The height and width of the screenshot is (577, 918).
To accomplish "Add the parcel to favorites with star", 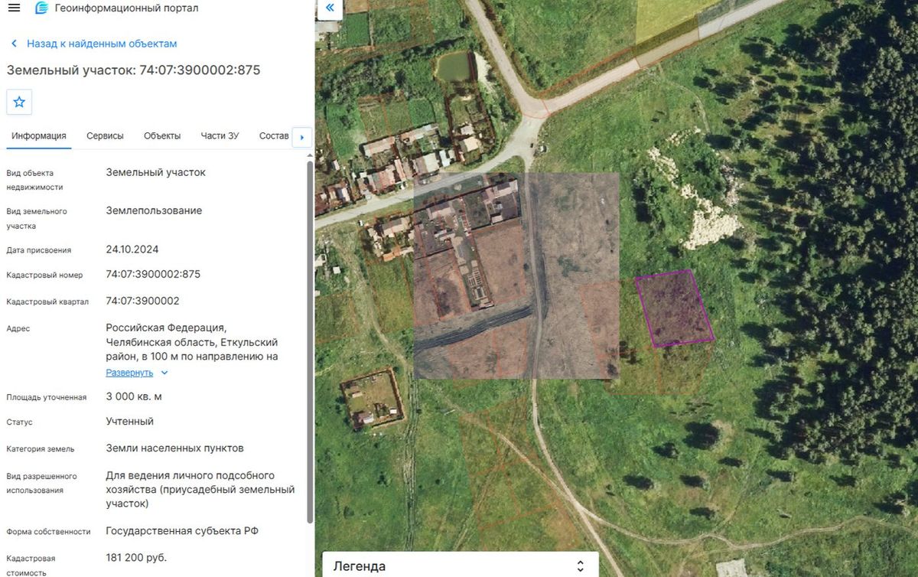I will coord(19,102).
